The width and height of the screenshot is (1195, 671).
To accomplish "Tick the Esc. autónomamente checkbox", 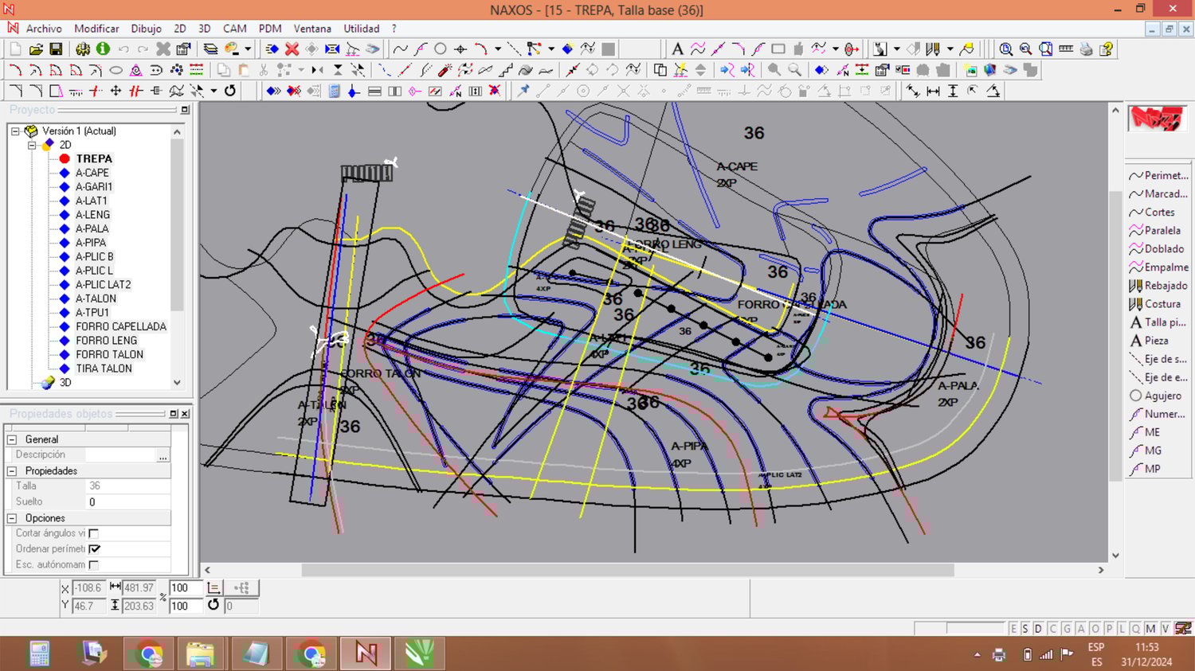I will [94, 565].
